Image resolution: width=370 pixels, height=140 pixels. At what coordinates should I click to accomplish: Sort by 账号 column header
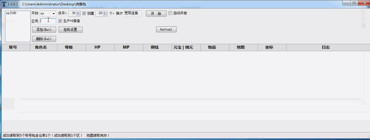pyautogui.click(x=16, y=47)
